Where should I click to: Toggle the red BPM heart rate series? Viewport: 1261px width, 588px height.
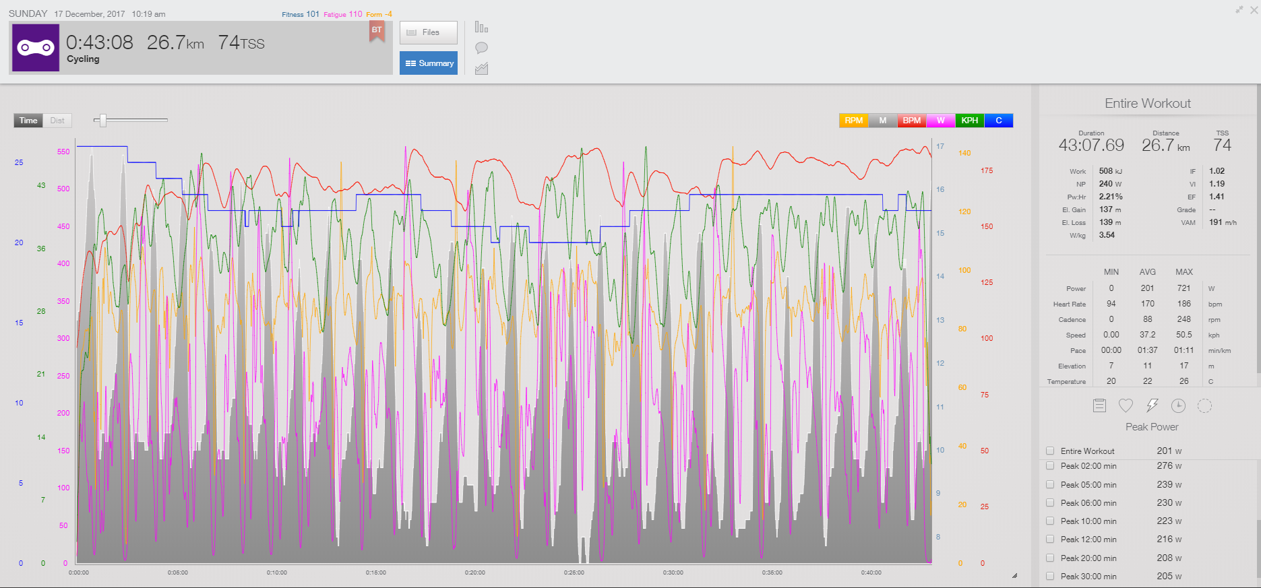(911, 121)
